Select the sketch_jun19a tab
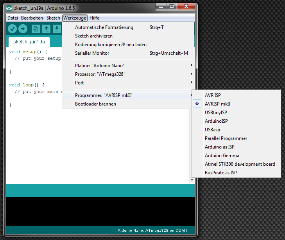Screen dimensions: 285x240 [x=29, y=42]
